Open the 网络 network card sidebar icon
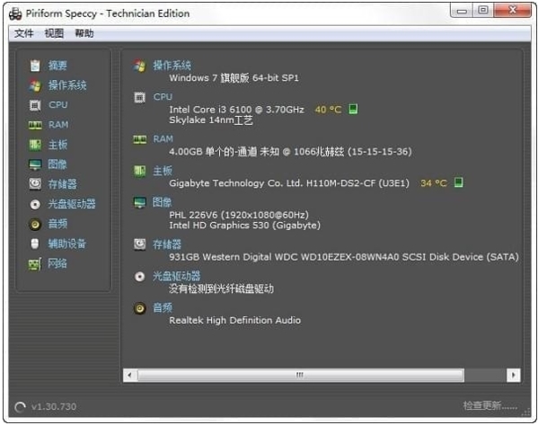This screenshot has height=425, width=538. [35, 264]
